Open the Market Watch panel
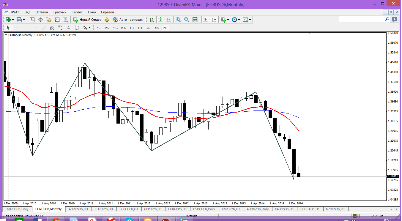Image resolution: width=402 pixels, height=221 pixels. coord(32,20)
